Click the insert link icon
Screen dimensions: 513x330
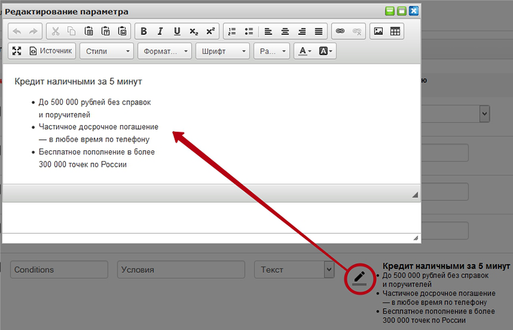[x=341, y=31]
